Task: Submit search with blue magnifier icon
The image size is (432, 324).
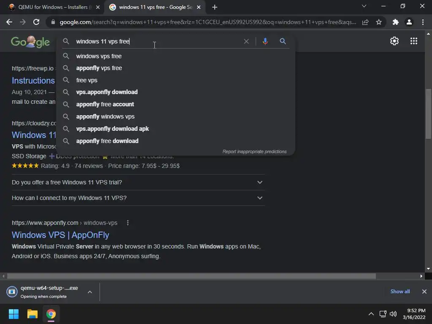Action: tap(283, 41)
